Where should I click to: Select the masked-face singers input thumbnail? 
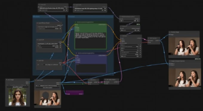47,98
